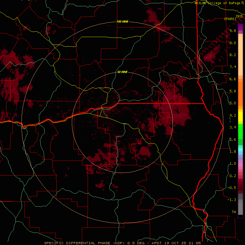Click the 7.4 value on the color scale

coord(233,67)
